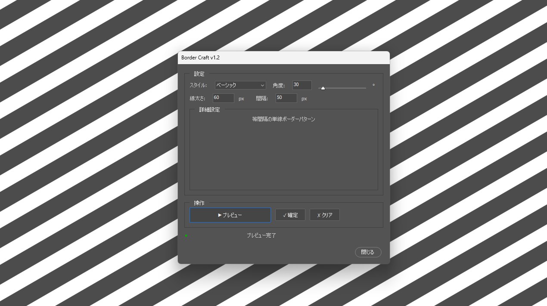Open the スタイル dropdown showing ベーシック

pos(240,85)
